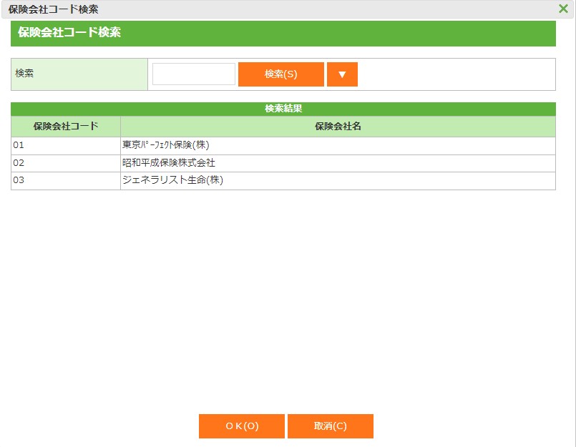Image resolution: width=576 pixels, height=447 pixels.
Task: Click the 検索(S) button
Action: (281, 74)
